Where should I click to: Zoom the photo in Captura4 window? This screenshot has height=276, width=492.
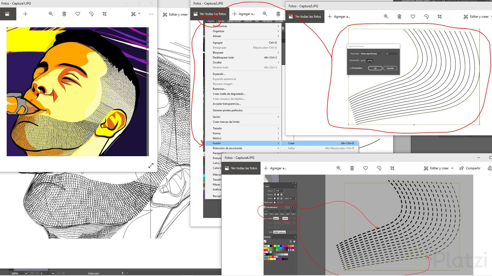(339, 168)
